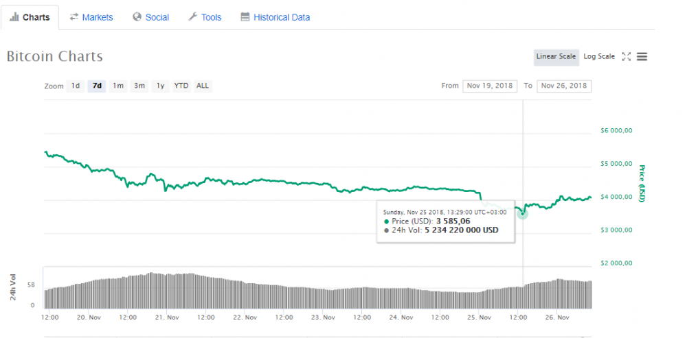Click the $4 000,00 axis value
The width and height of the screenshot is (687, 338).
(615, 197)
